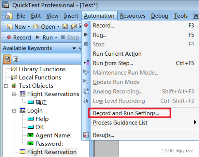Open the File menu
Screen dimensions: 199x157
point(21,16)
